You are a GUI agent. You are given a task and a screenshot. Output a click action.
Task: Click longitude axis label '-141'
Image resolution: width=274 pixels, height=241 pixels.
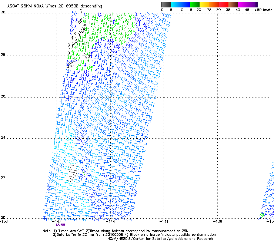[x=164, y=221]
